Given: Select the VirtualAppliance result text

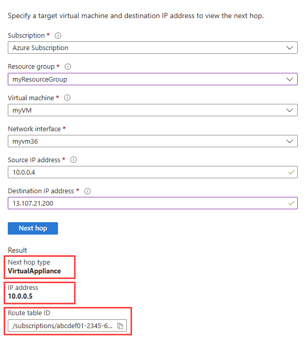Looking at the screenshot, I should tap(34, 271).
